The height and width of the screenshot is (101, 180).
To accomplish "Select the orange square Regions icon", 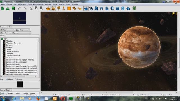I will pyautogui.click(x=69, y=8).
